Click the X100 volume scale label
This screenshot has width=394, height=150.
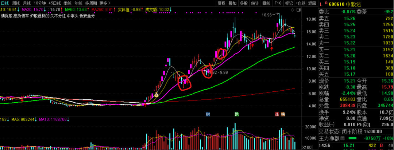click(307, 147)
